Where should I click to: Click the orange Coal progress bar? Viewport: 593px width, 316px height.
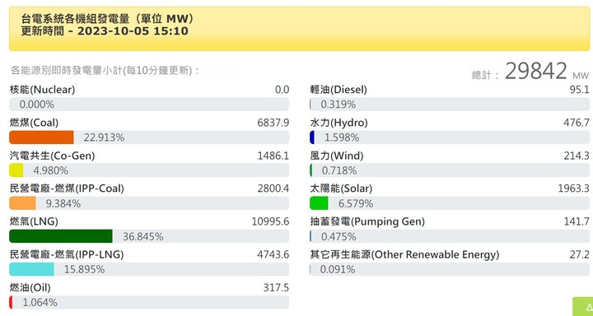41,137
